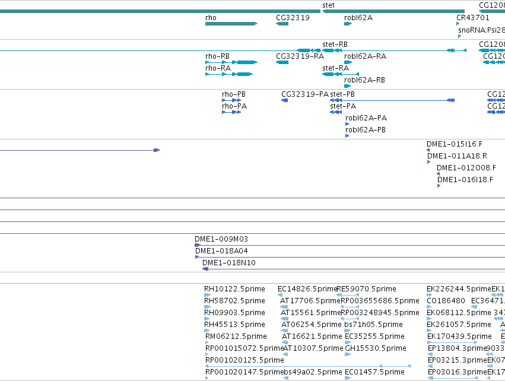
Task: Select the rho-RB transcript label
Action: click(x=217, y=56)
